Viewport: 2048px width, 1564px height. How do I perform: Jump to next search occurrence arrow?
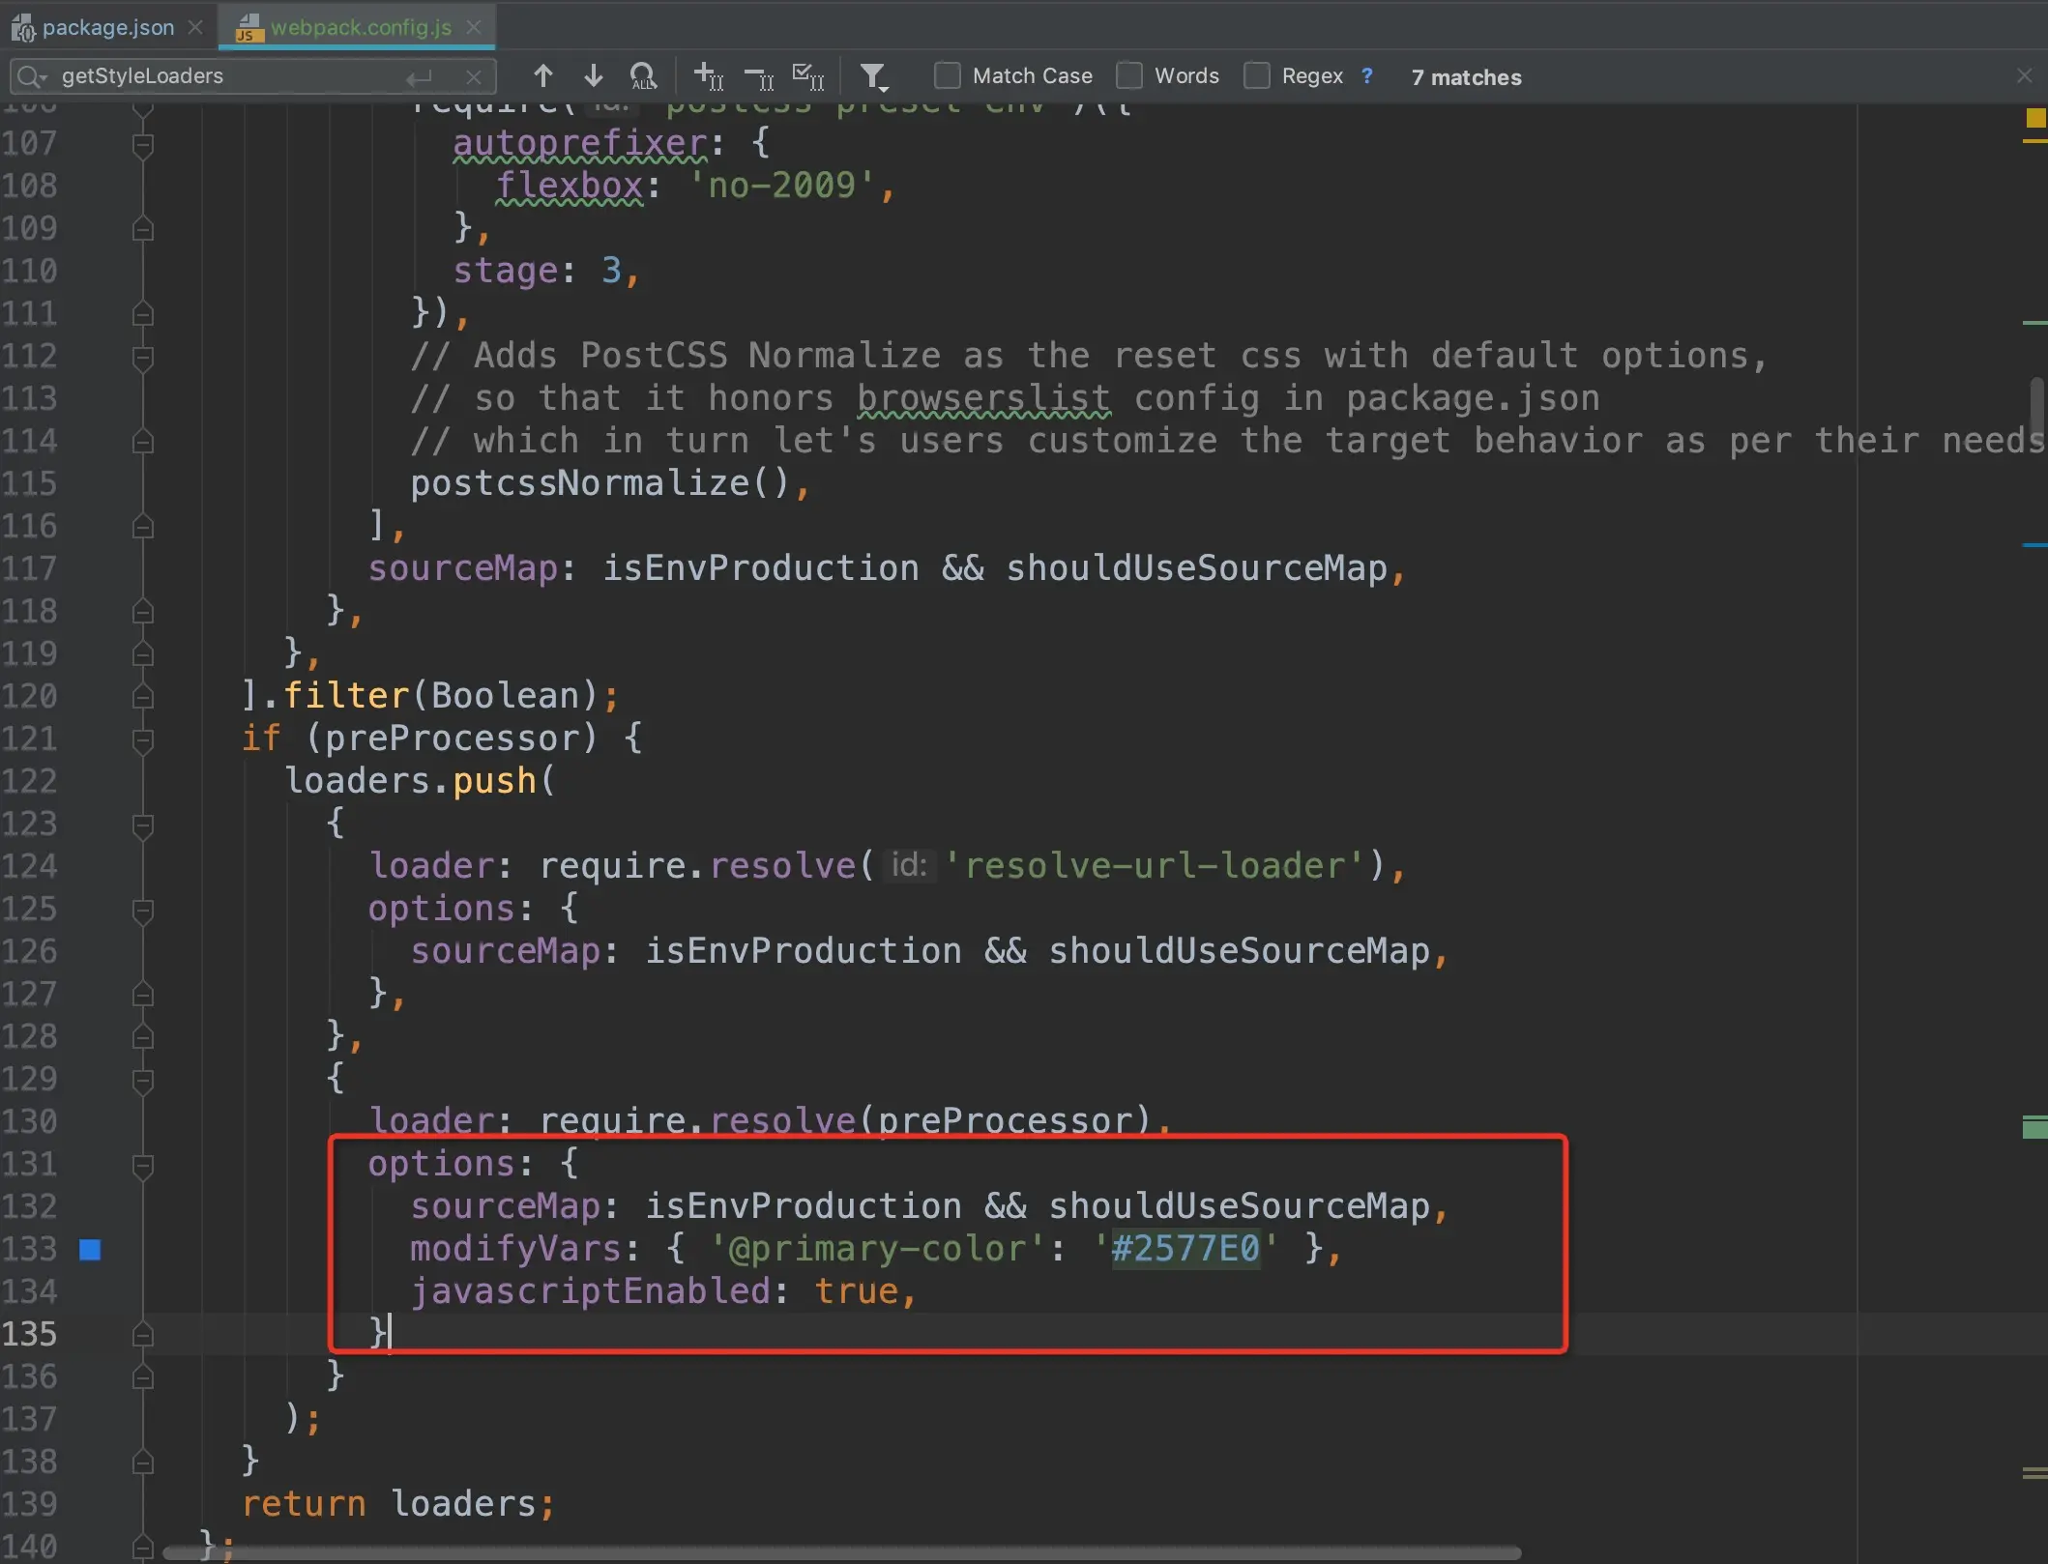point(593,75)
